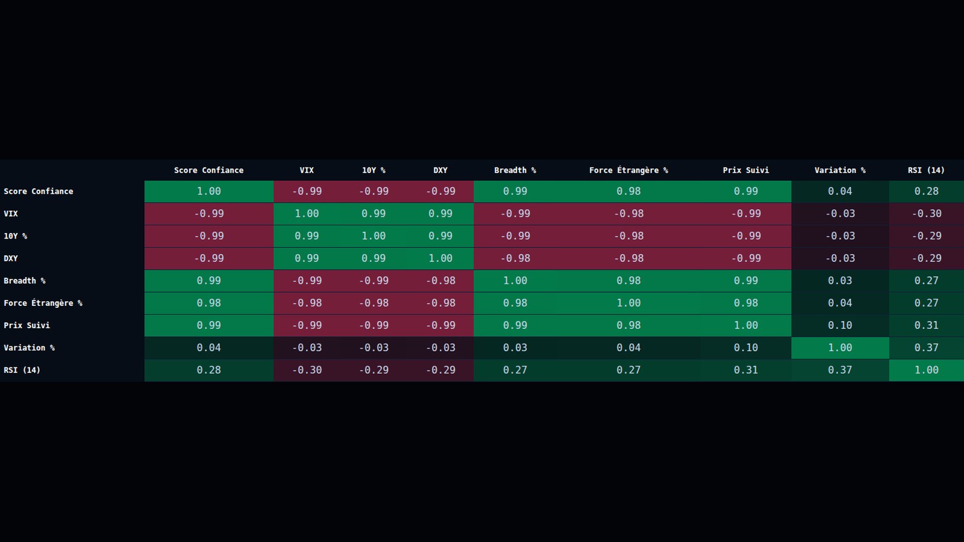
Task: Select the Score Confiance row label
Action: pos(72,192)
